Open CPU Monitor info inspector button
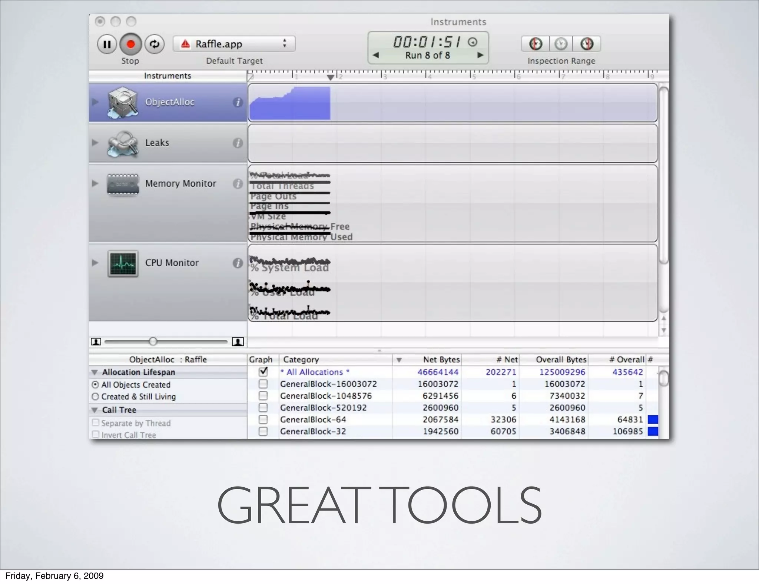The height and width of the screenshot is (584, 759). click(238, 263)
